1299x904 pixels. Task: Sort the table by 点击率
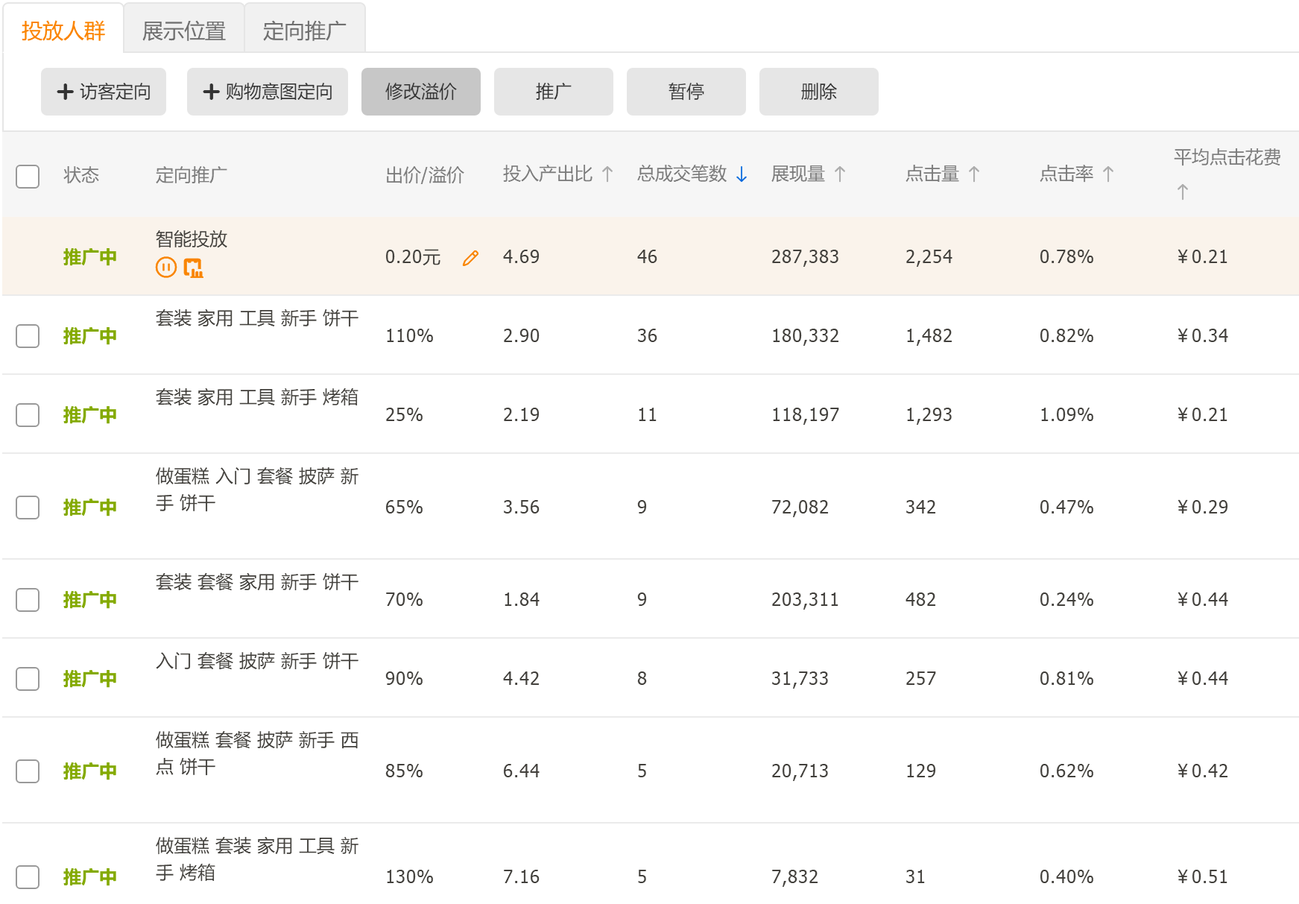[x=1110, y=174]
